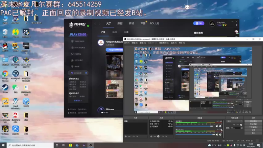Expand hidden system tray icons chevron

click(x=225, y=145)
